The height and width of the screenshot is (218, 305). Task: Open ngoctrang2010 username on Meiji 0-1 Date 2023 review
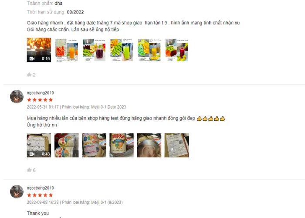(x=40, y=93)
